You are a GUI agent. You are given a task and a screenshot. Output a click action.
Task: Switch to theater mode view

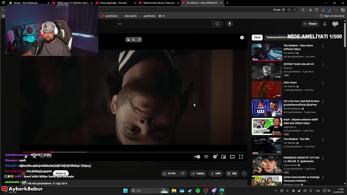click(x=232, y=157)
